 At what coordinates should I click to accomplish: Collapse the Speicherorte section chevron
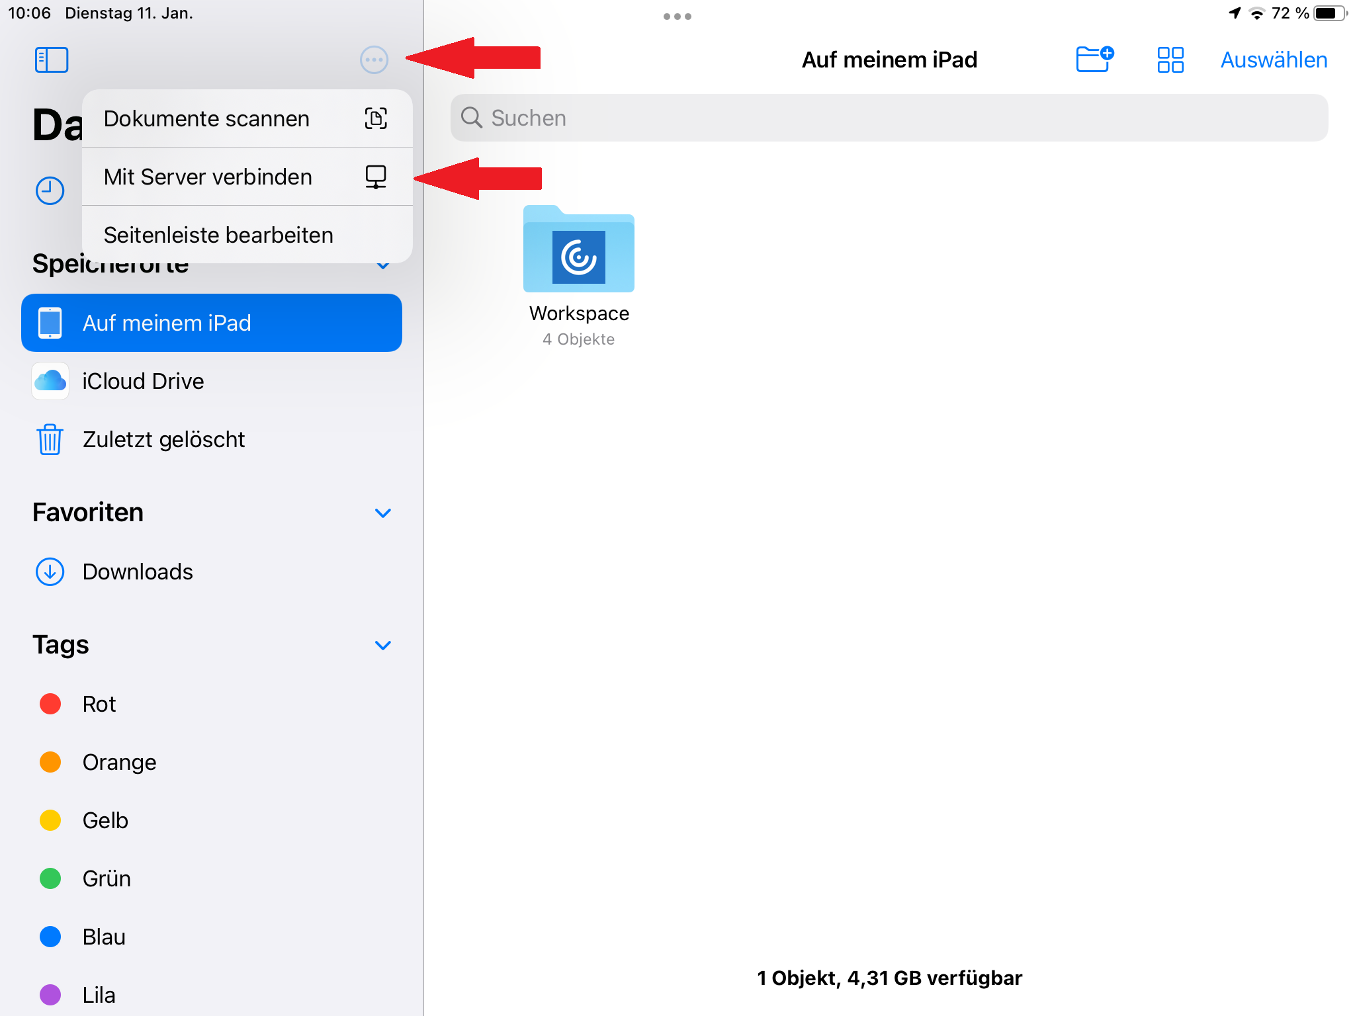tap(383, 266)
